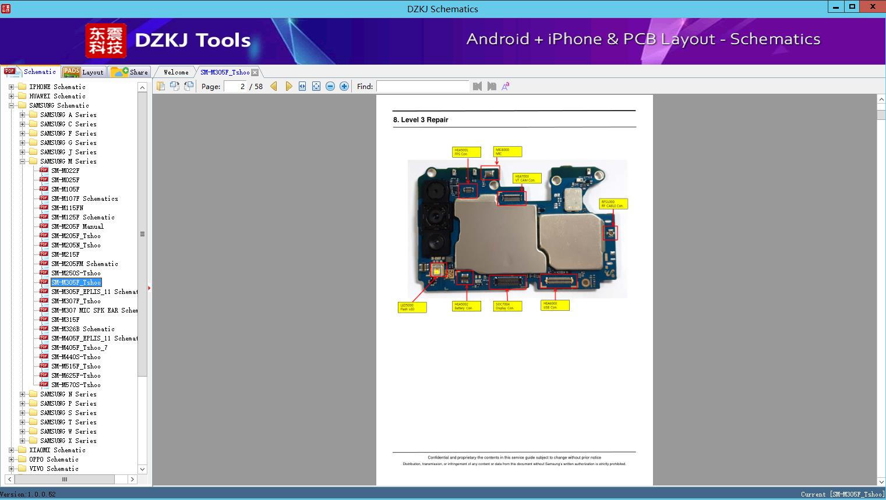Viewport: 886px width, 500px height.
Task: Expand the VIVO Schematic folder
Action: (x=12, y=469)
